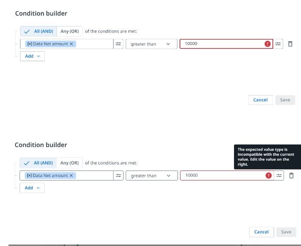This screenshot has width=301, height=246.
Task: Click Save in upper condition builder
Action: click(285, 100)
